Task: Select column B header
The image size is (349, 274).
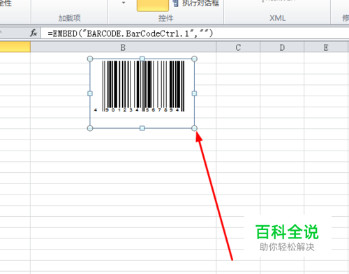Action: 123,47
